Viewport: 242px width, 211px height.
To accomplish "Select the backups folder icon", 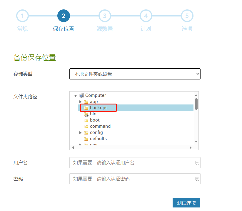I will click(x=86, y=108).
